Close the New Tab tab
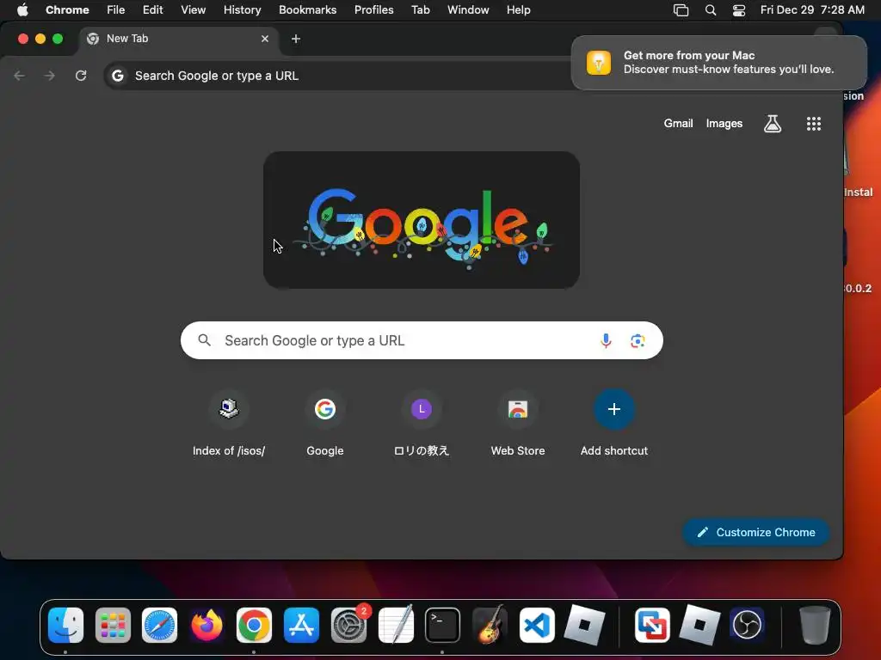 coord(265,39)
